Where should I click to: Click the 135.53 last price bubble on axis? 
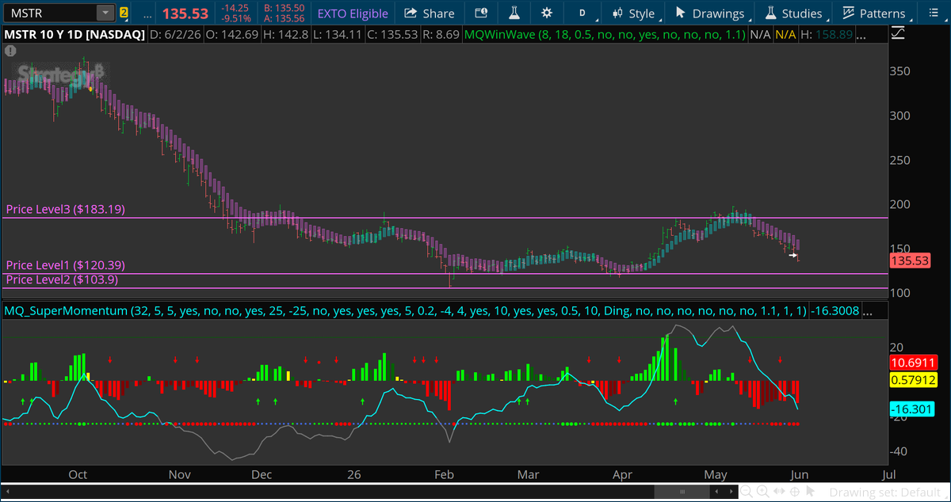tap(910, 261)
